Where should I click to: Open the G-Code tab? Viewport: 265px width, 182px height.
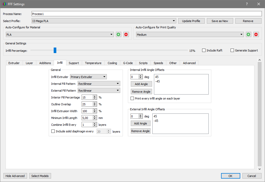click(128, 63)
